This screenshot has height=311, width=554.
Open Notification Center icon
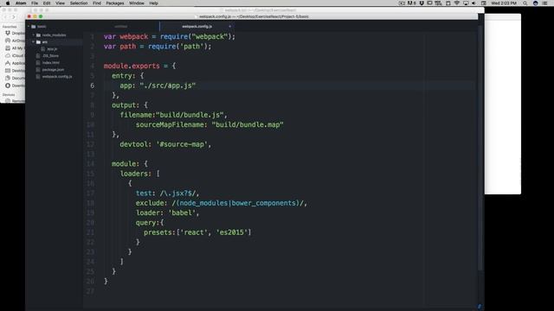pos(544,3)
